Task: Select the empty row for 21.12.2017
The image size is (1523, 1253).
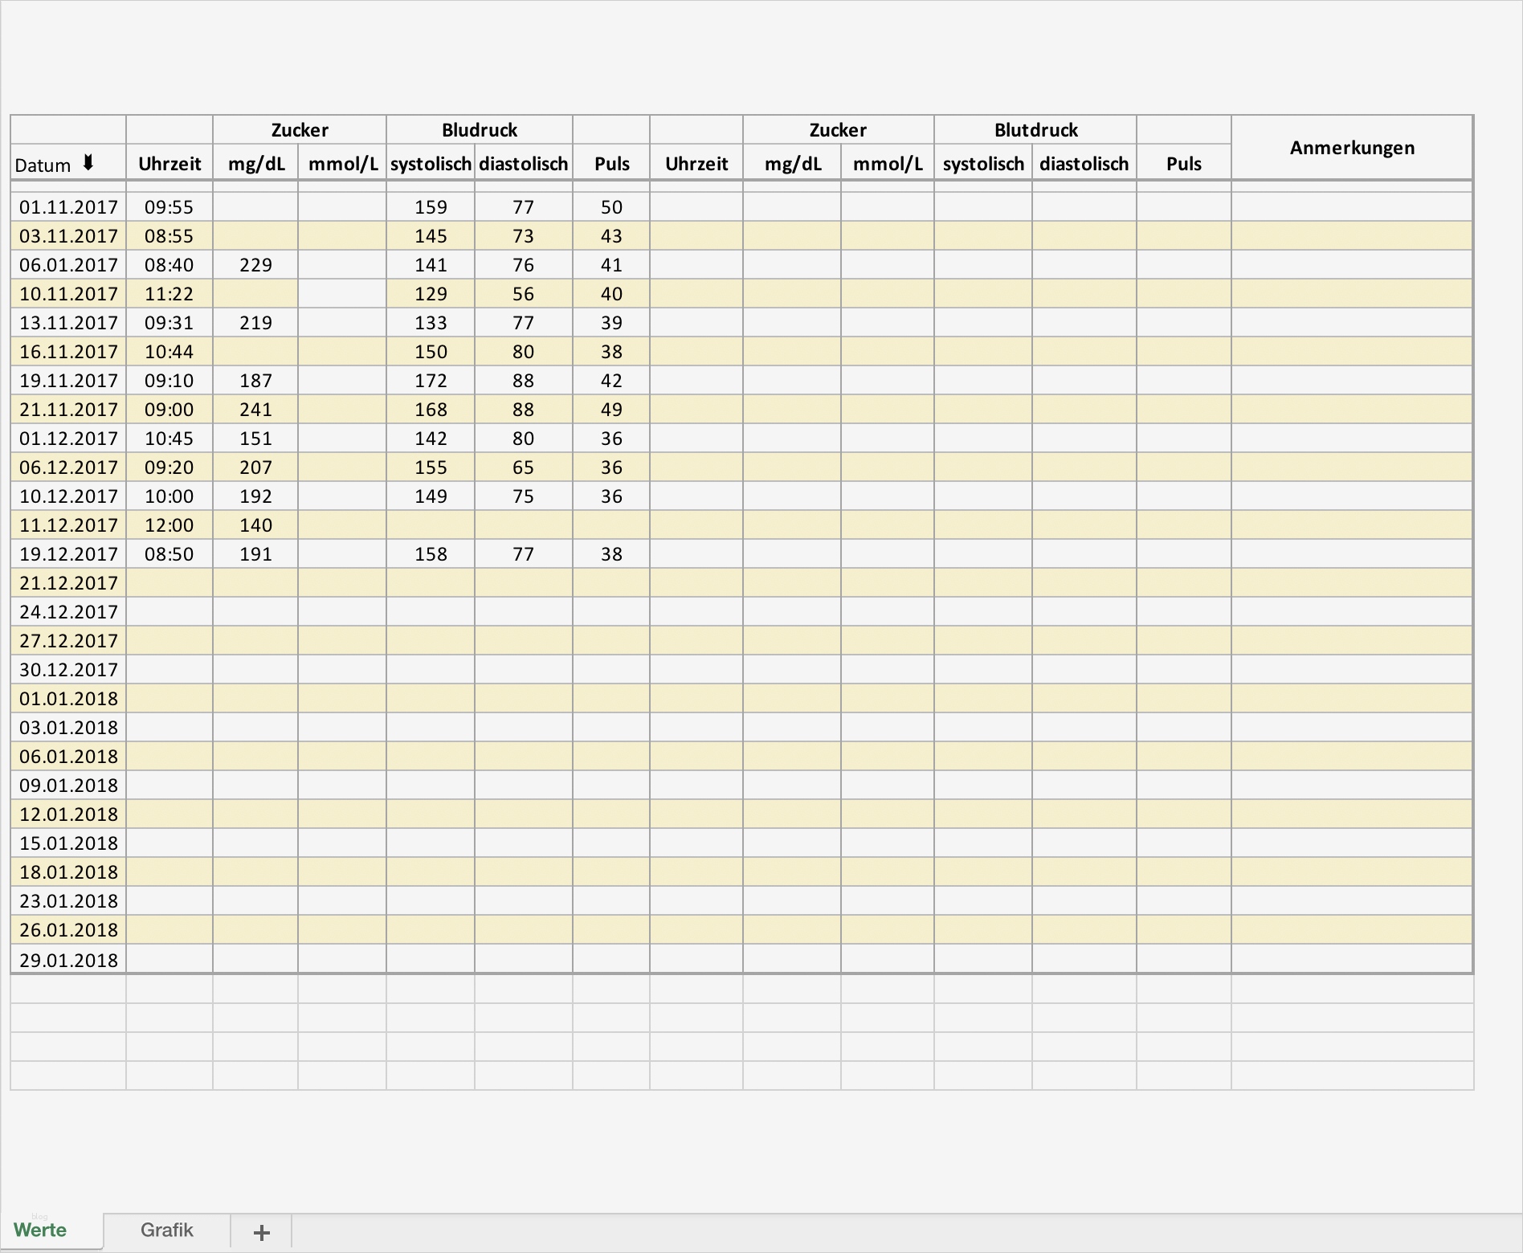Action: [x=68, y=582]
